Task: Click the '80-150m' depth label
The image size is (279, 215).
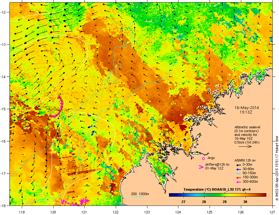Action: 249,173
